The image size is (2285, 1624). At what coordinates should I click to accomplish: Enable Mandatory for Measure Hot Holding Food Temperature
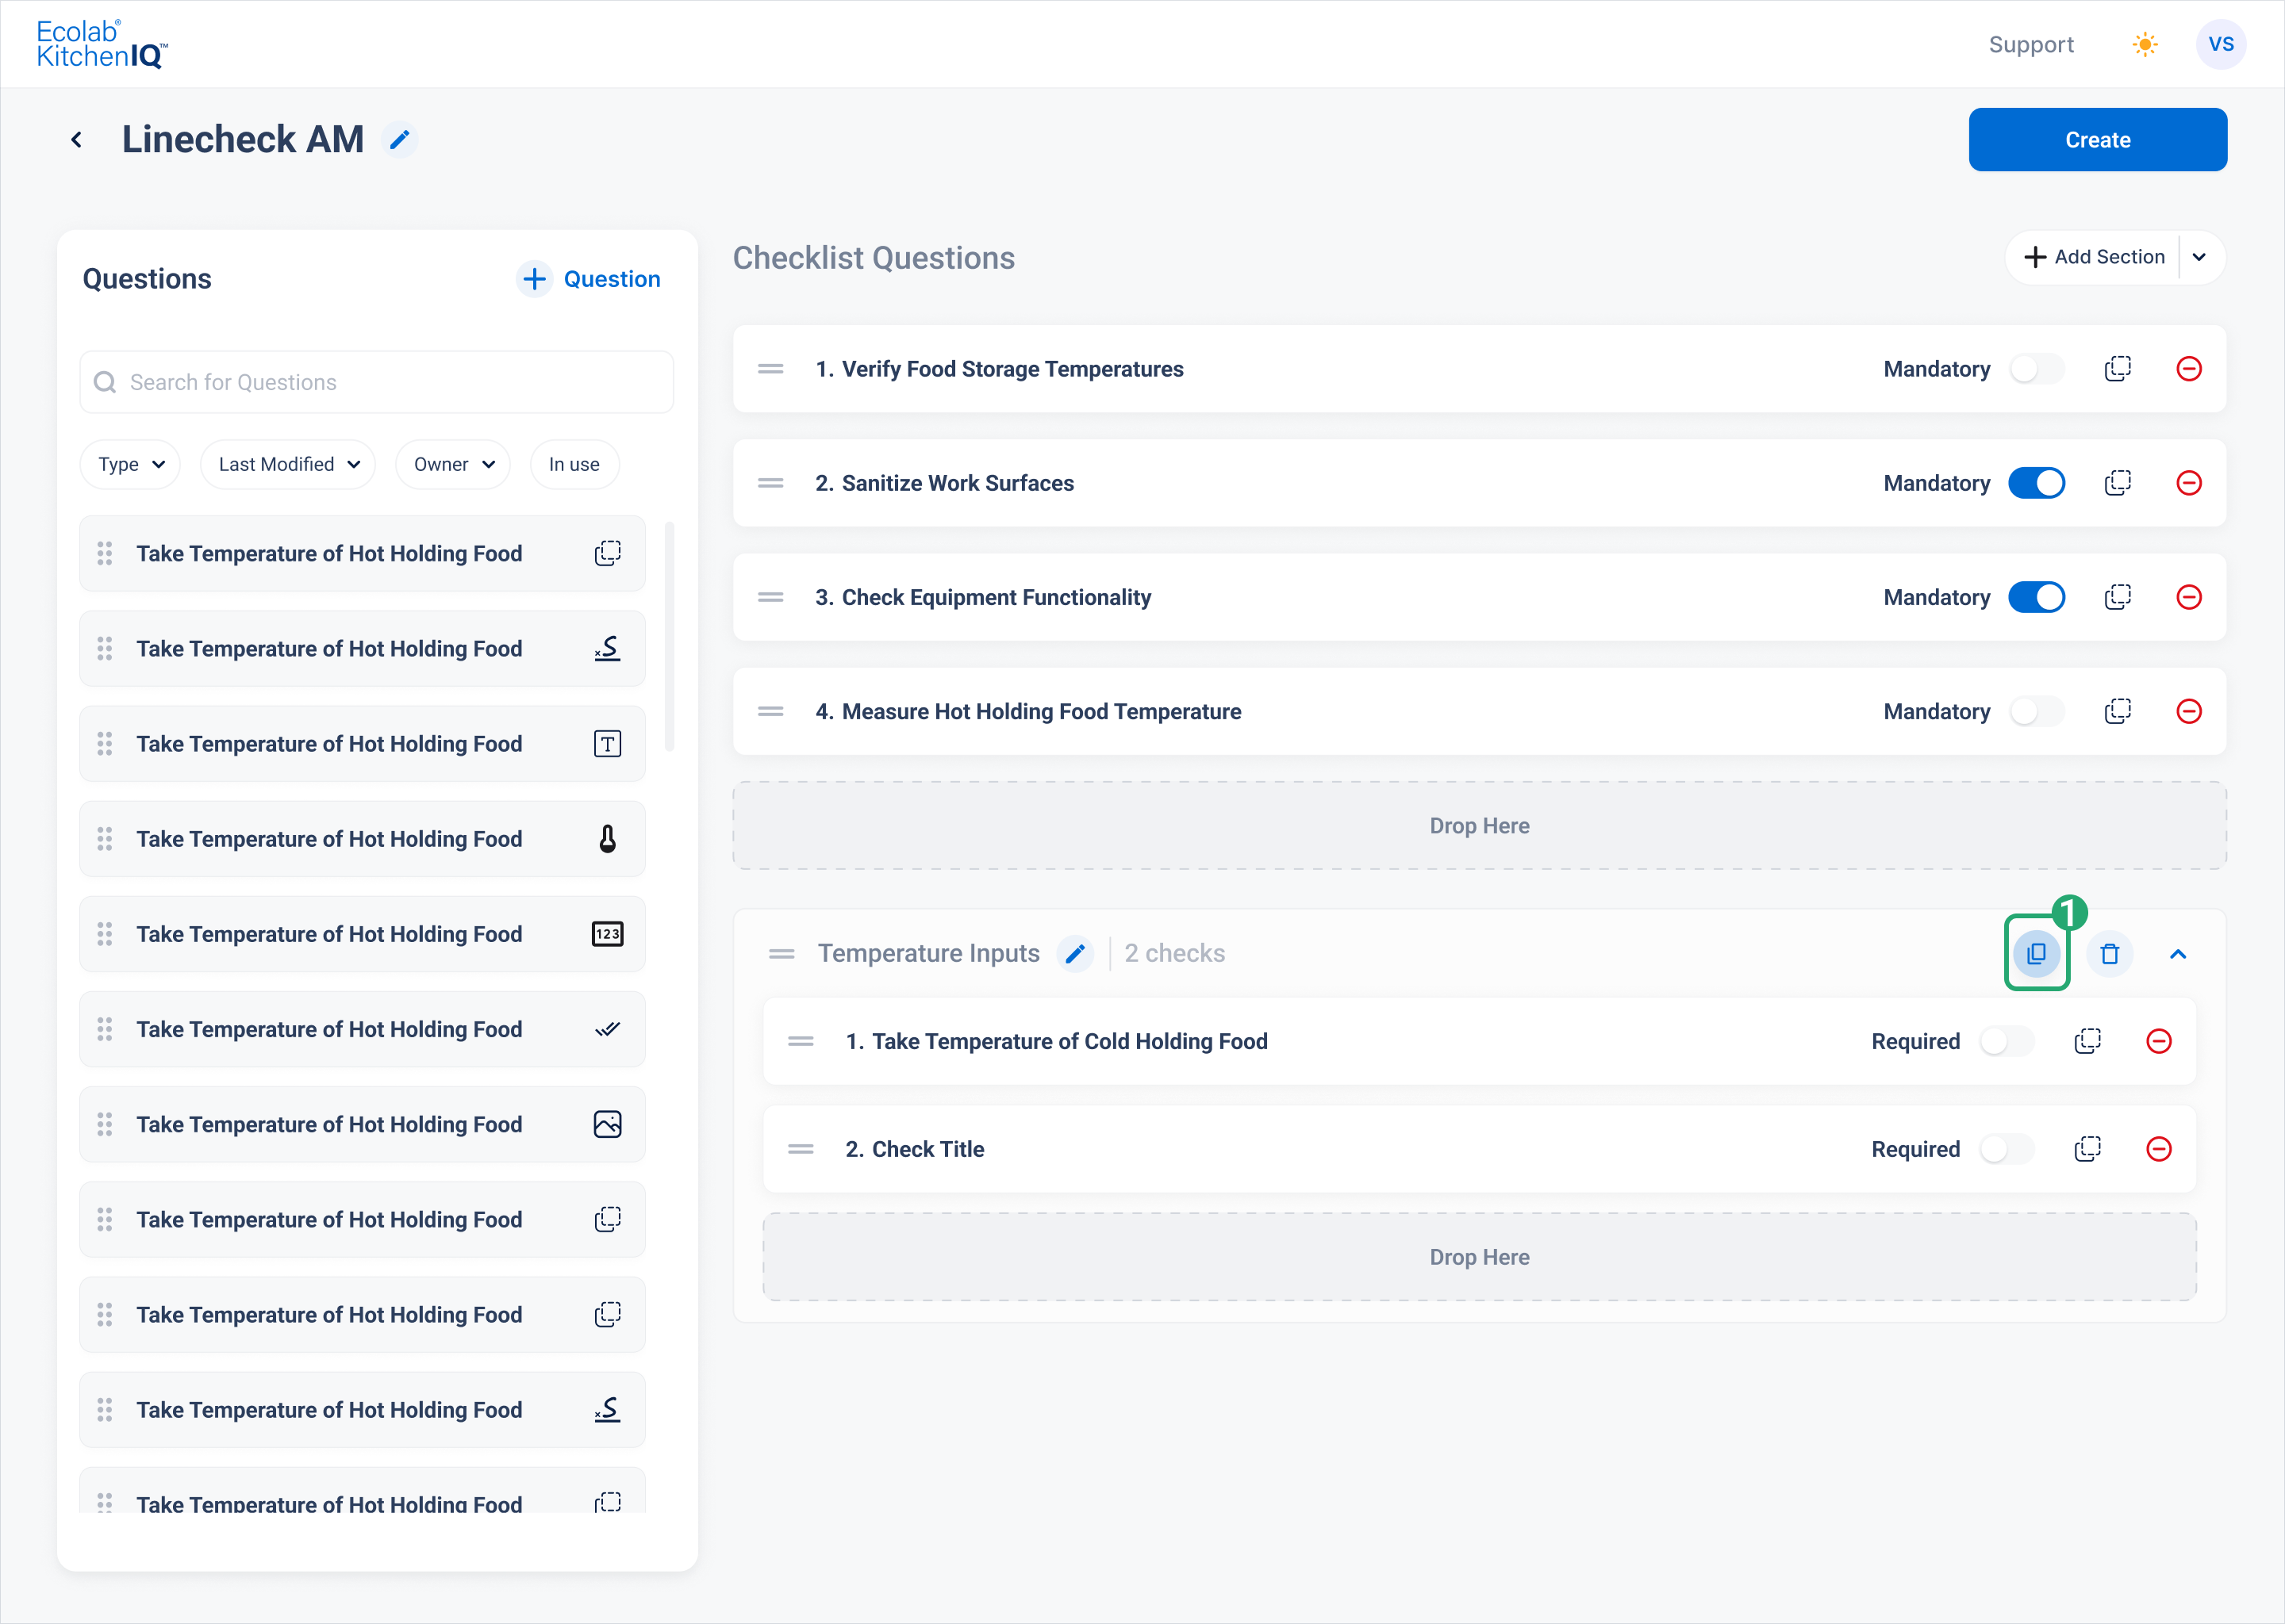pos(2036,711)
